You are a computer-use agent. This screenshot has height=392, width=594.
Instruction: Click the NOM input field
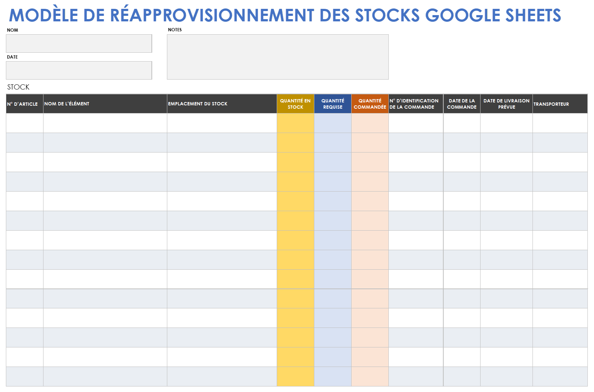pos(79,43)
